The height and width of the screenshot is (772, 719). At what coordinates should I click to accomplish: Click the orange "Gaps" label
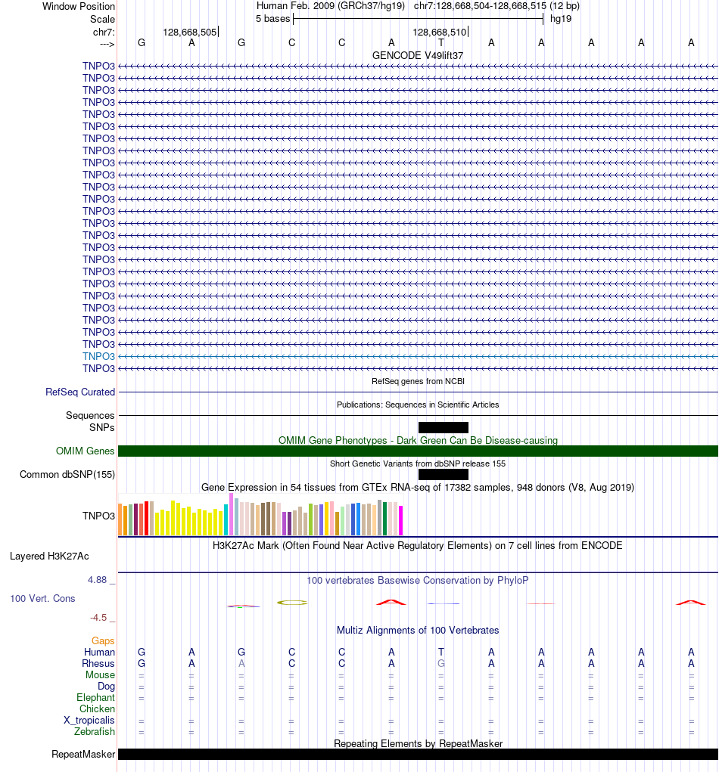point(103,641)
